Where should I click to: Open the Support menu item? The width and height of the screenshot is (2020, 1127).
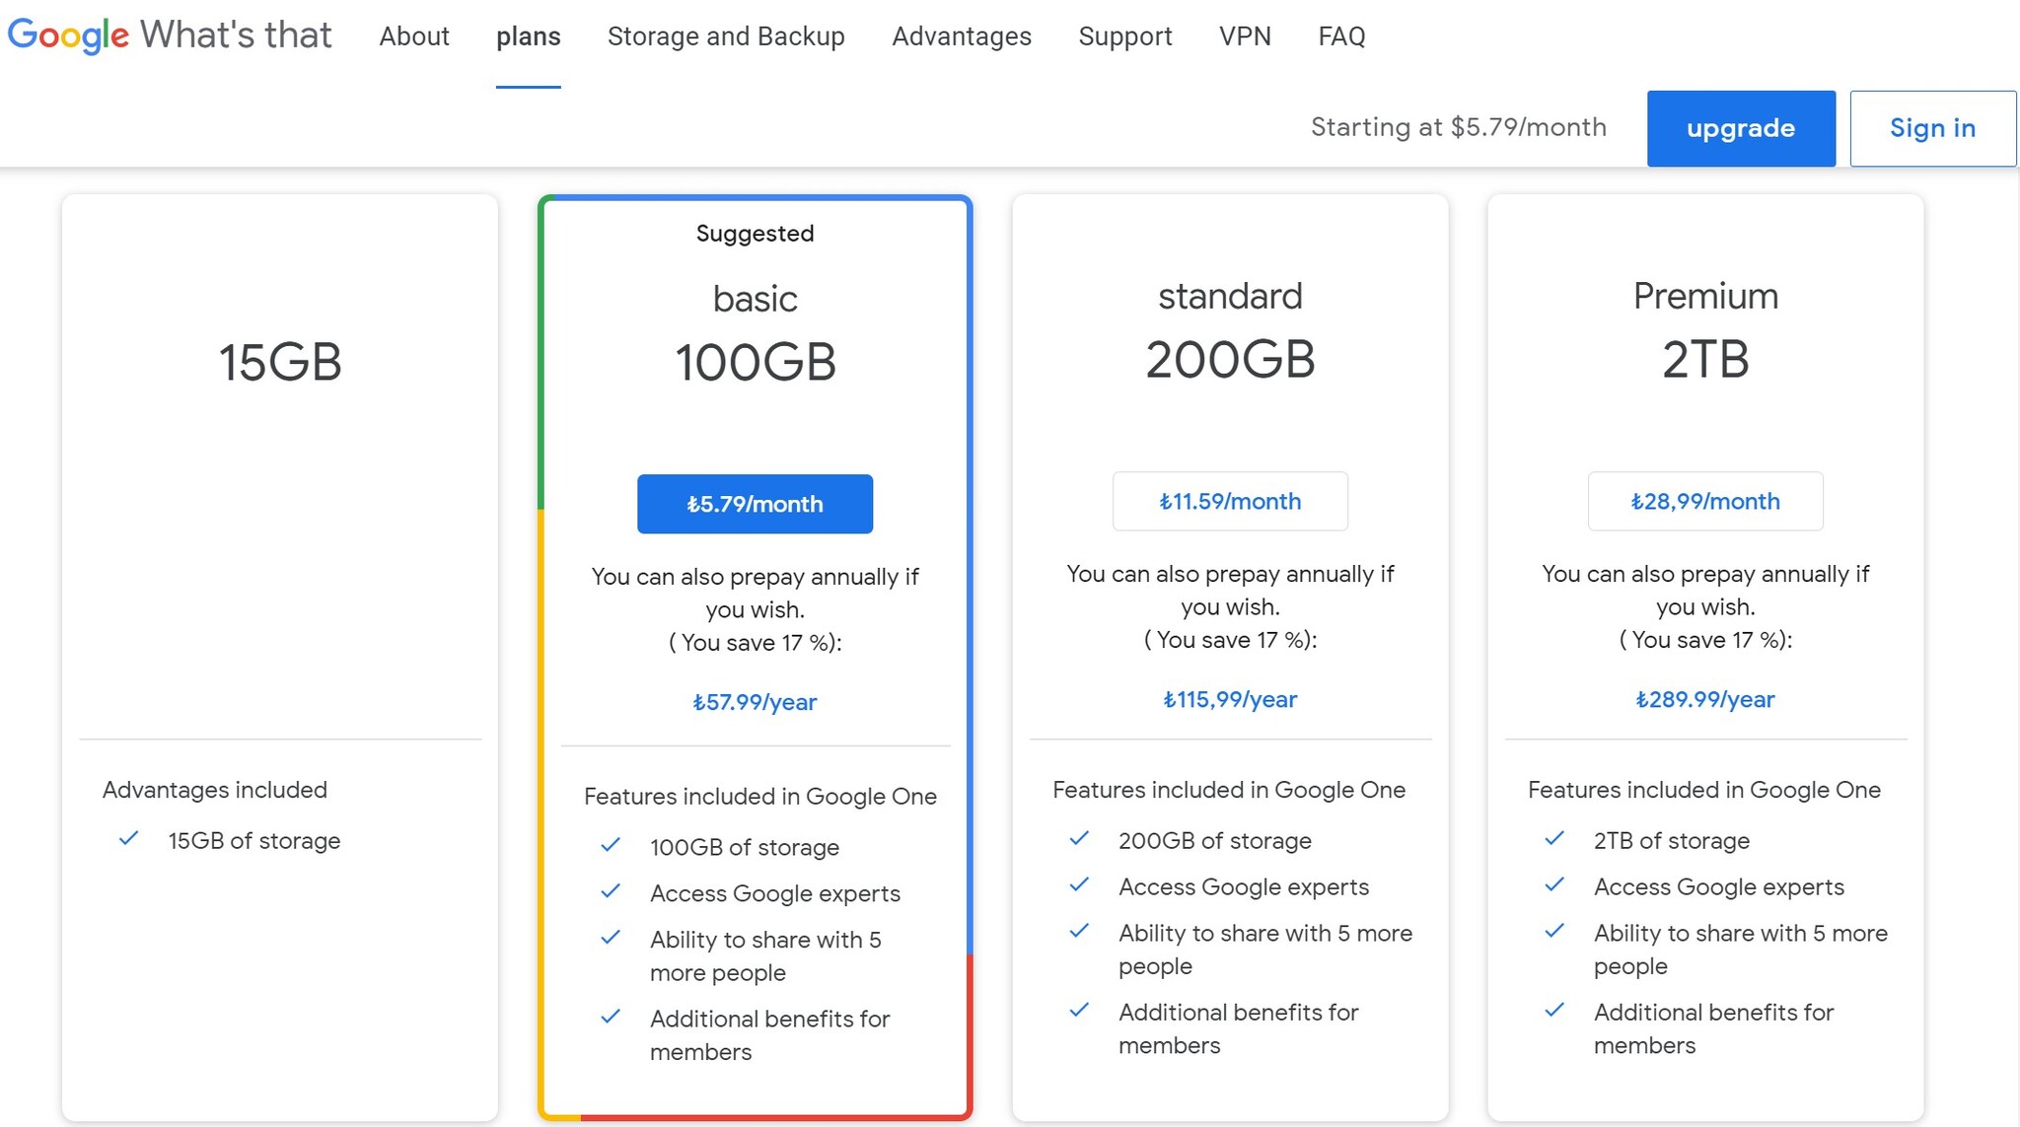coord(1125,36)
